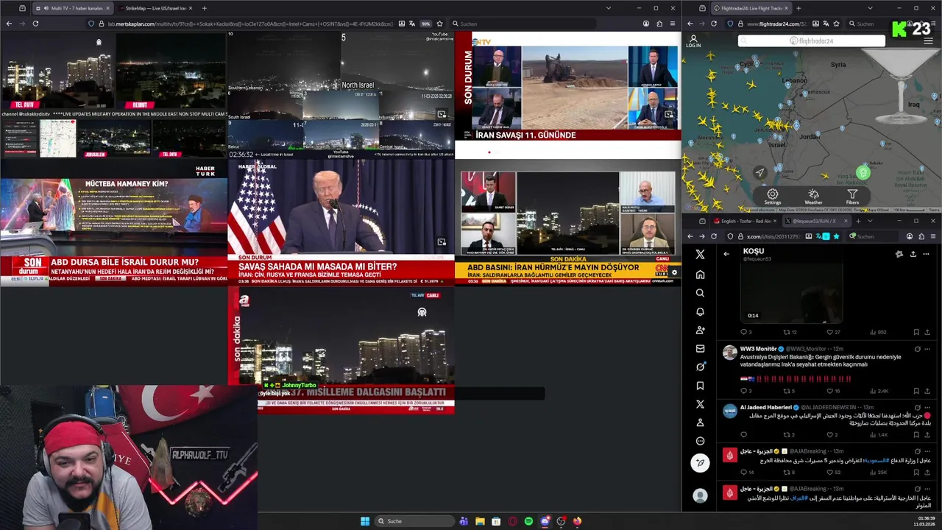Toggle bookmark star in X browser window
This screenshot has width=942, height=530.
click(836, 236)
